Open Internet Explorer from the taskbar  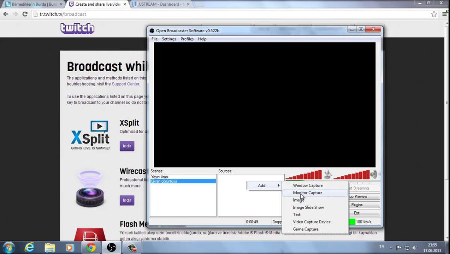point(29,248)
